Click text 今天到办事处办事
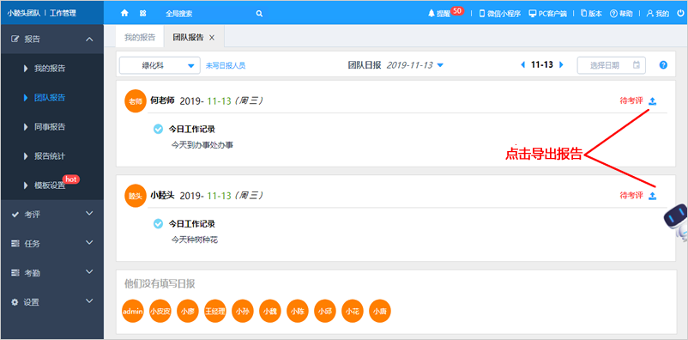The image size is (688, 340). [x=202, y=145]
